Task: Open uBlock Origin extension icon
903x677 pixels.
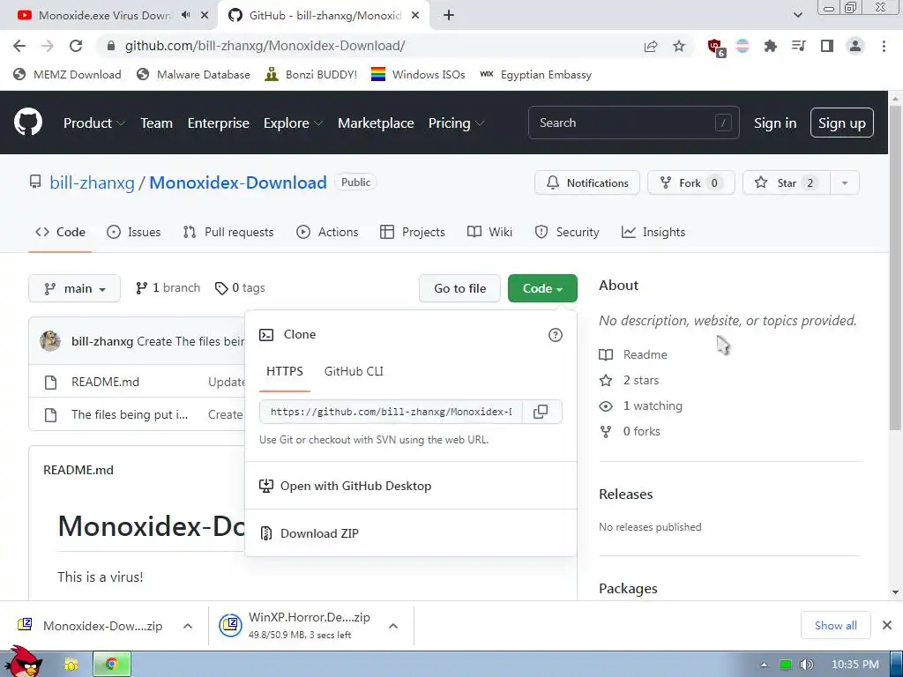Action: tap(715, 48)
